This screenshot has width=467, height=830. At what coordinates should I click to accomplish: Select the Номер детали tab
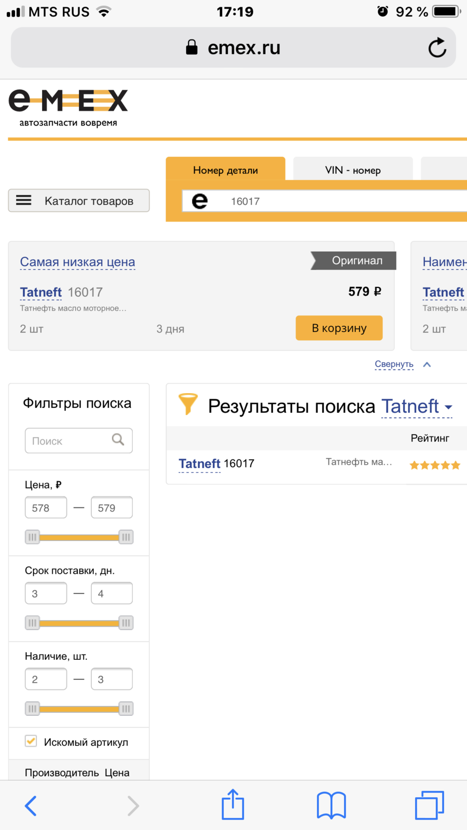(x=226, y=170)
